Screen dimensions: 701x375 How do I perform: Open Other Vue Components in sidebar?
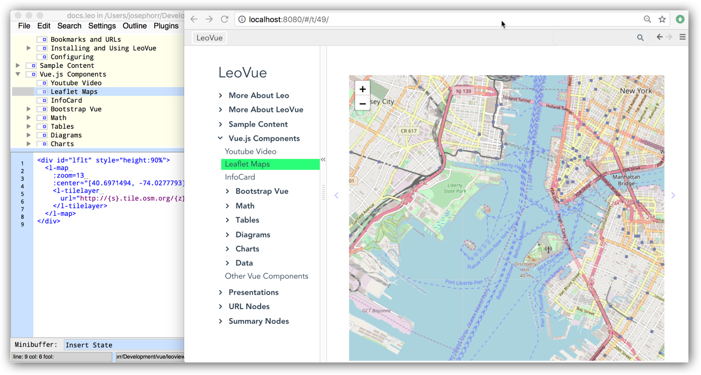click(x=266, y=276)
